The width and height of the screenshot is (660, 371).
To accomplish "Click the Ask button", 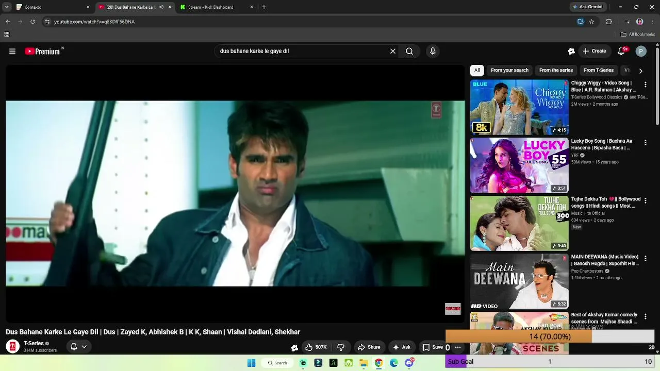I will tap(401, 347).
